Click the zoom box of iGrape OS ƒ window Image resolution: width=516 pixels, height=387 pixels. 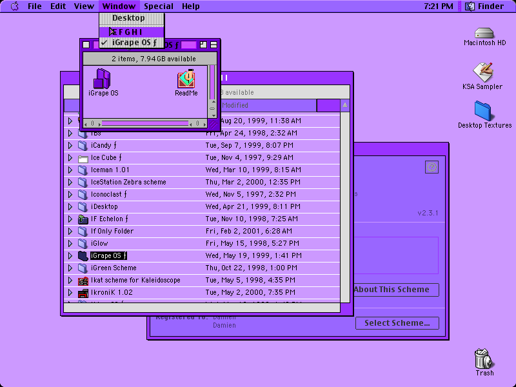click(203, 45)
